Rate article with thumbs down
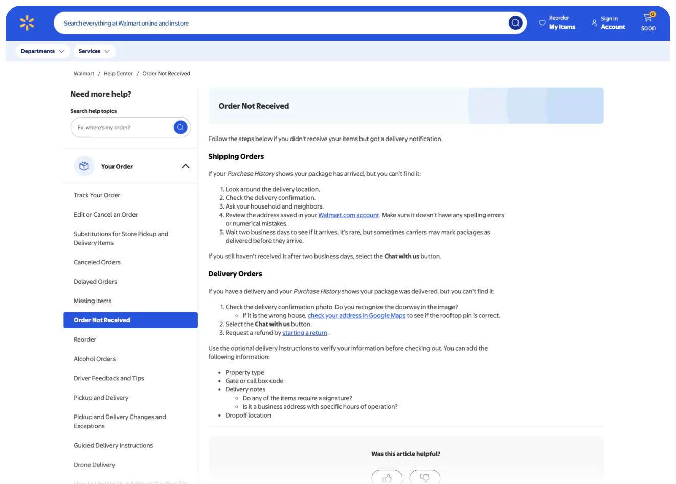Screen dimensions: 676x484 (425, 477)
